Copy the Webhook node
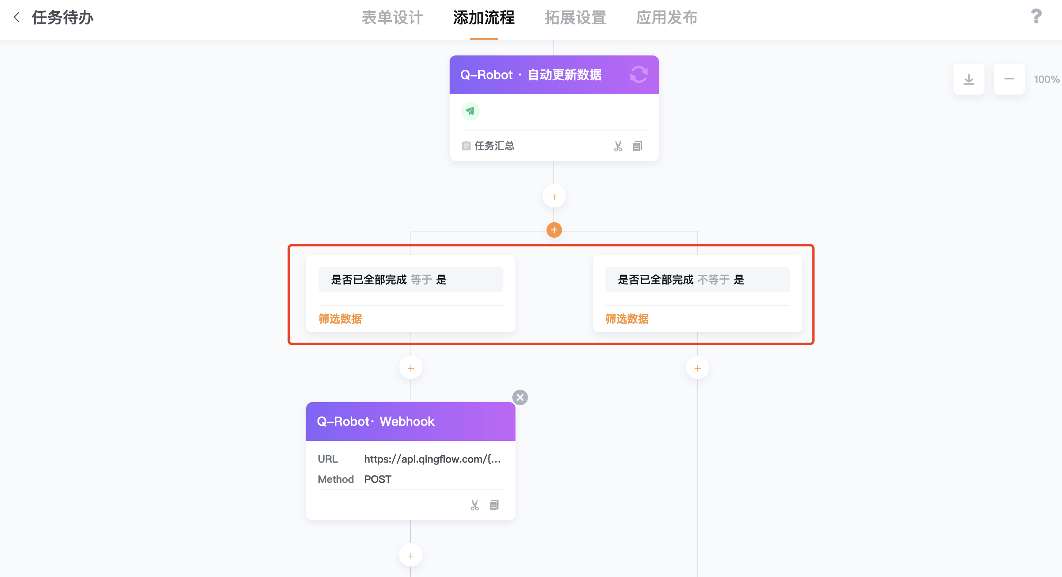Screen dimensions: 1062x577 (494, 505)
